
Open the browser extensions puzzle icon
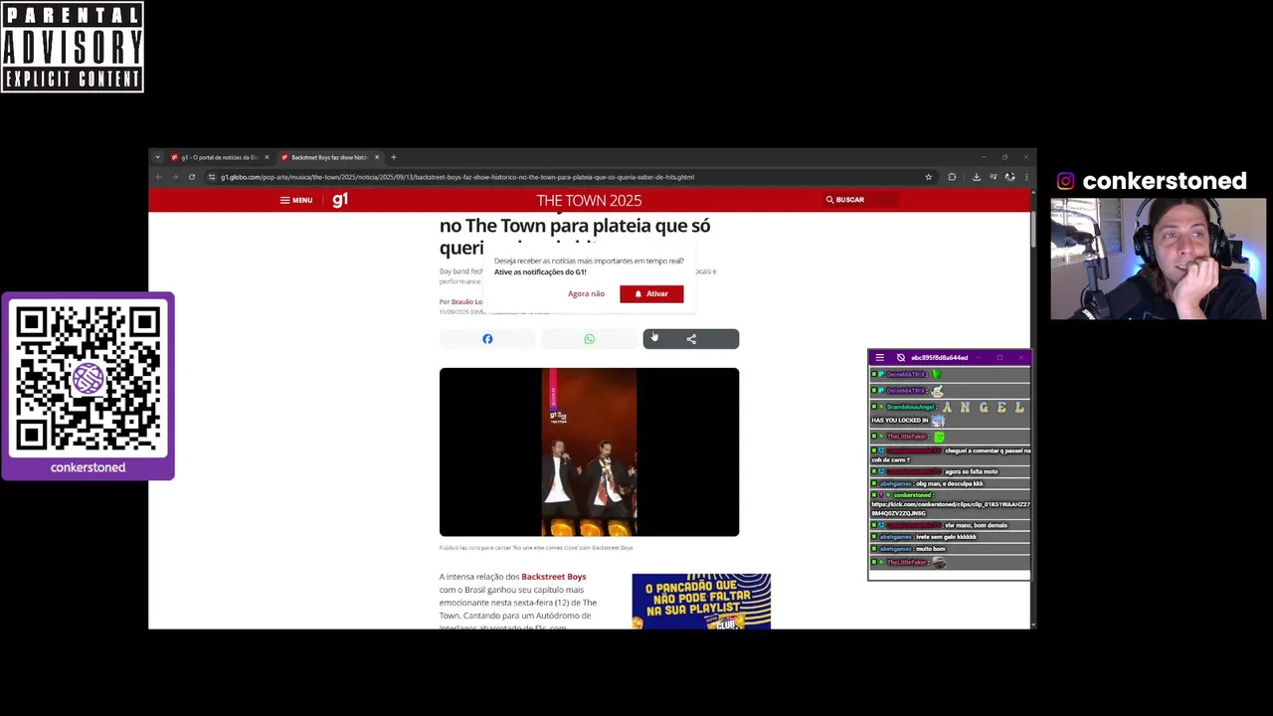point(952,177)
